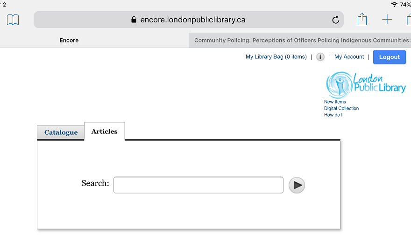Open the Safari bookmarks book icon
Image resolution: width=411 pixels, height=243 pixels.
13,20
